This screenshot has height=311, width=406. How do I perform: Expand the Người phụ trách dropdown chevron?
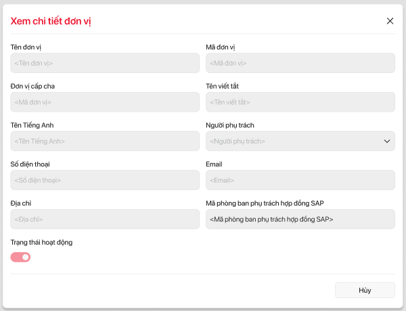pos(388,141)
